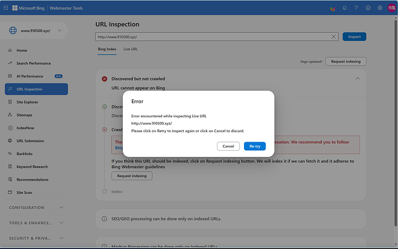Click the Keyword Research icon
Viewport: 398px width, 249px height.
10,166
